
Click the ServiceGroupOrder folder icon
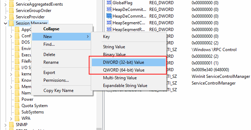coord(12,11)
